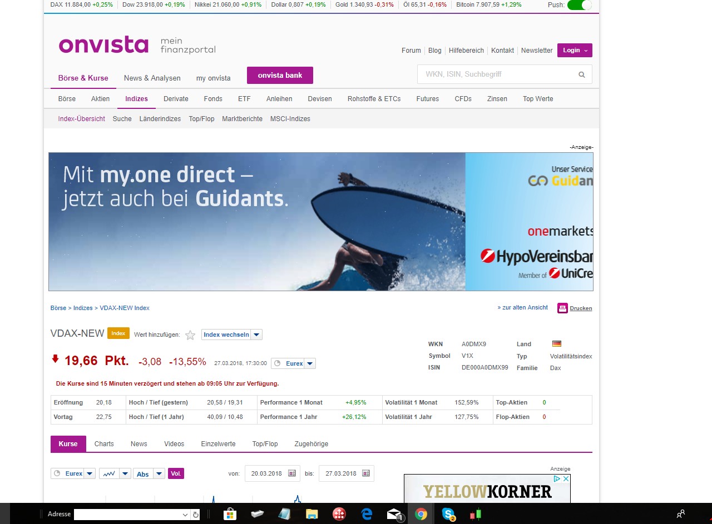Screen dimensions: 712x524
Task: Open the candlestick chart app in taskbar
Action: [476, 514]
